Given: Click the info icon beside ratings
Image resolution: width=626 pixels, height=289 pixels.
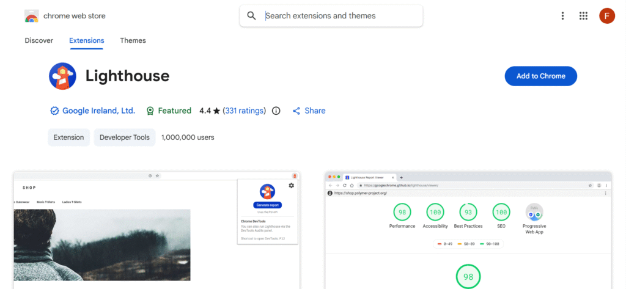Looking at the screenshot, I should 276,111.
